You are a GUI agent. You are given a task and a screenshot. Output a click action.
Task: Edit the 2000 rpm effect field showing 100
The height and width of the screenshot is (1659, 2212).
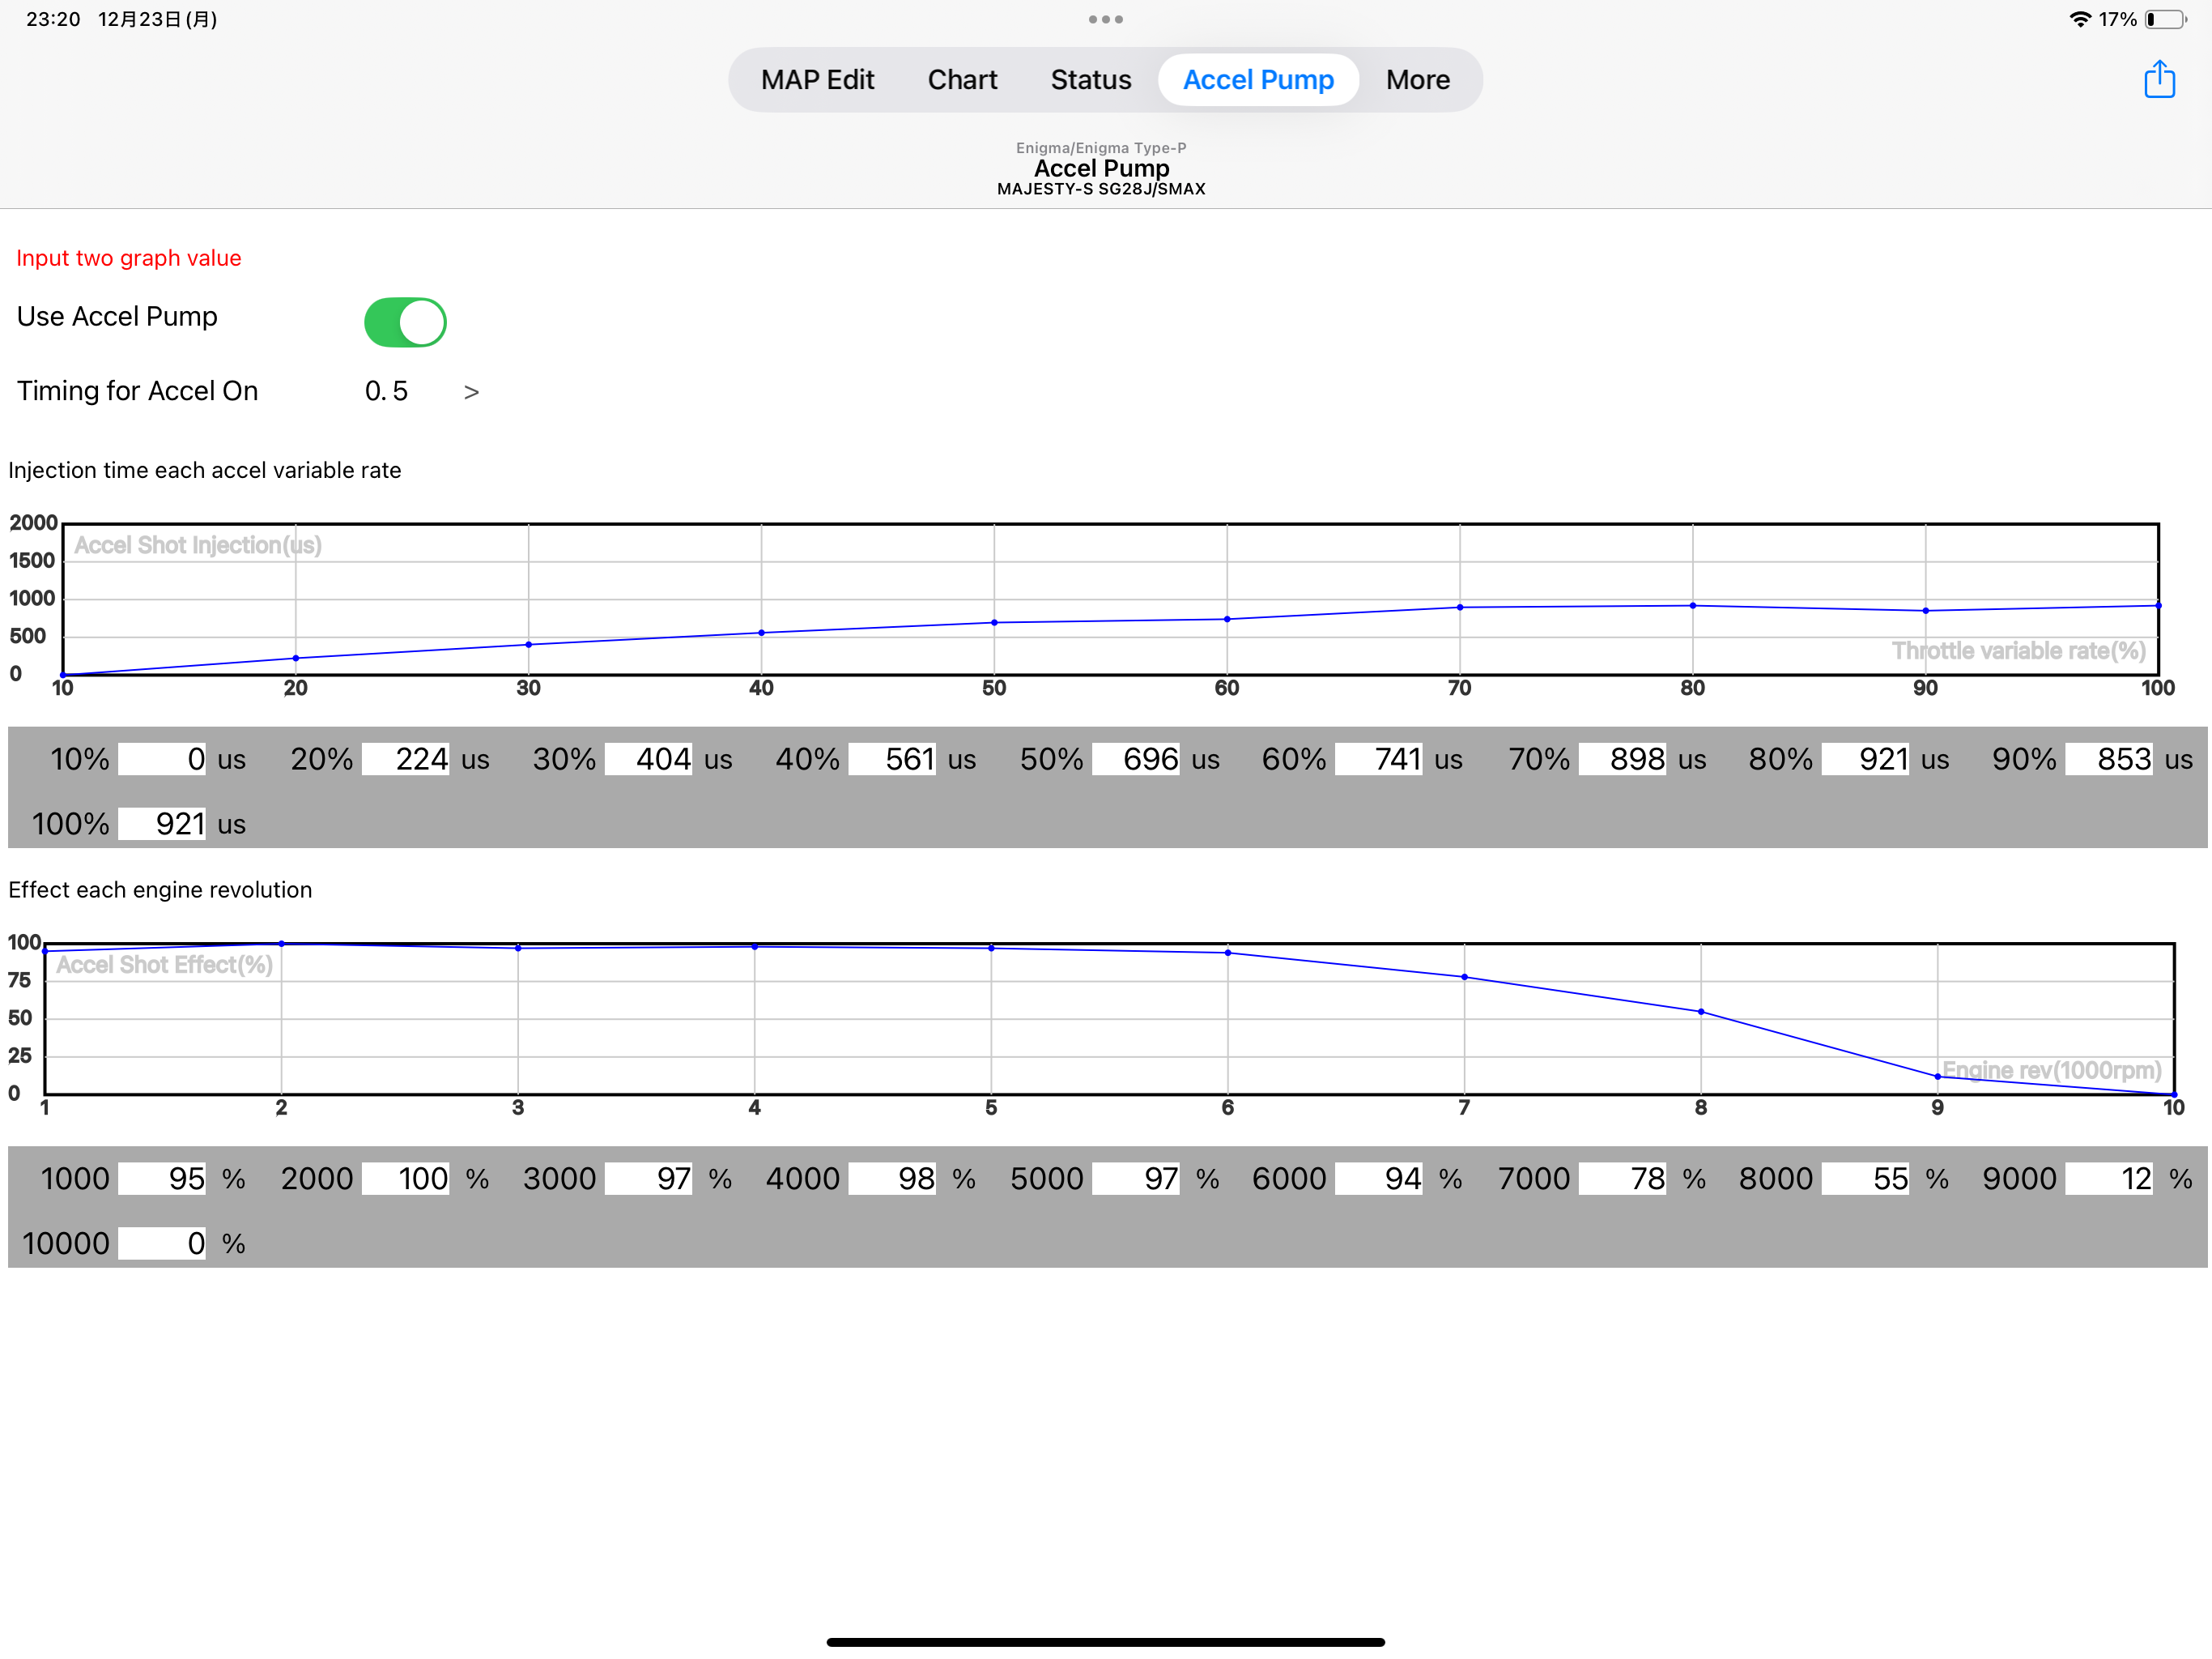click(405, 1178)
